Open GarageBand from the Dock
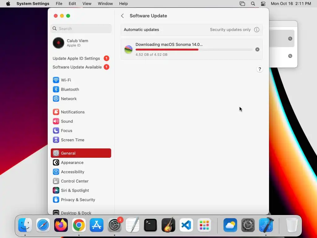Image resolution: width=317 pixels, height=238 pixels. tap(168, 225)
